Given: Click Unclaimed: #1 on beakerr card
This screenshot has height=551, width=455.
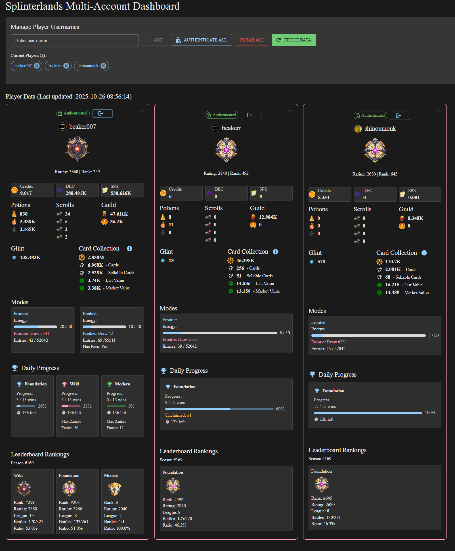Looking at the screenshot, I should pyautogui.click(x=178, y=415).
